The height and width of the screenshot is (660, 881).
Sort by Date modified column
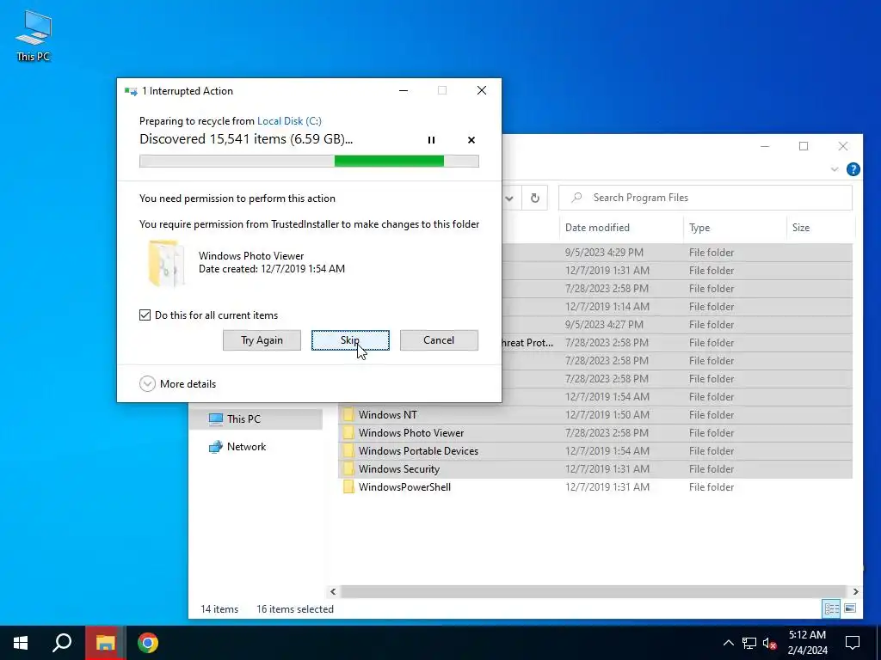(x=621, y=227)
